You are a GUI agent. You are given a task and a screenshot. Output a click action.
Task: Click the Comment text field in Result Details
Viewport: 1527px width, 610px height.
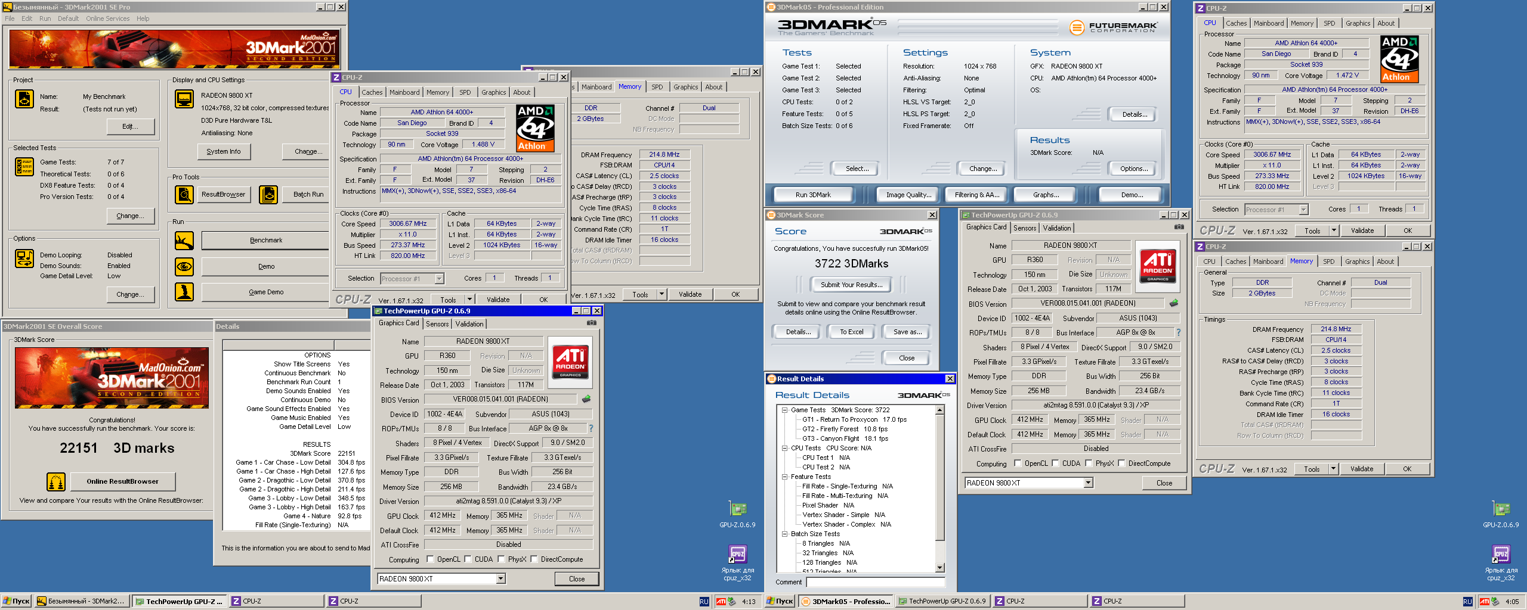(874, 582)
